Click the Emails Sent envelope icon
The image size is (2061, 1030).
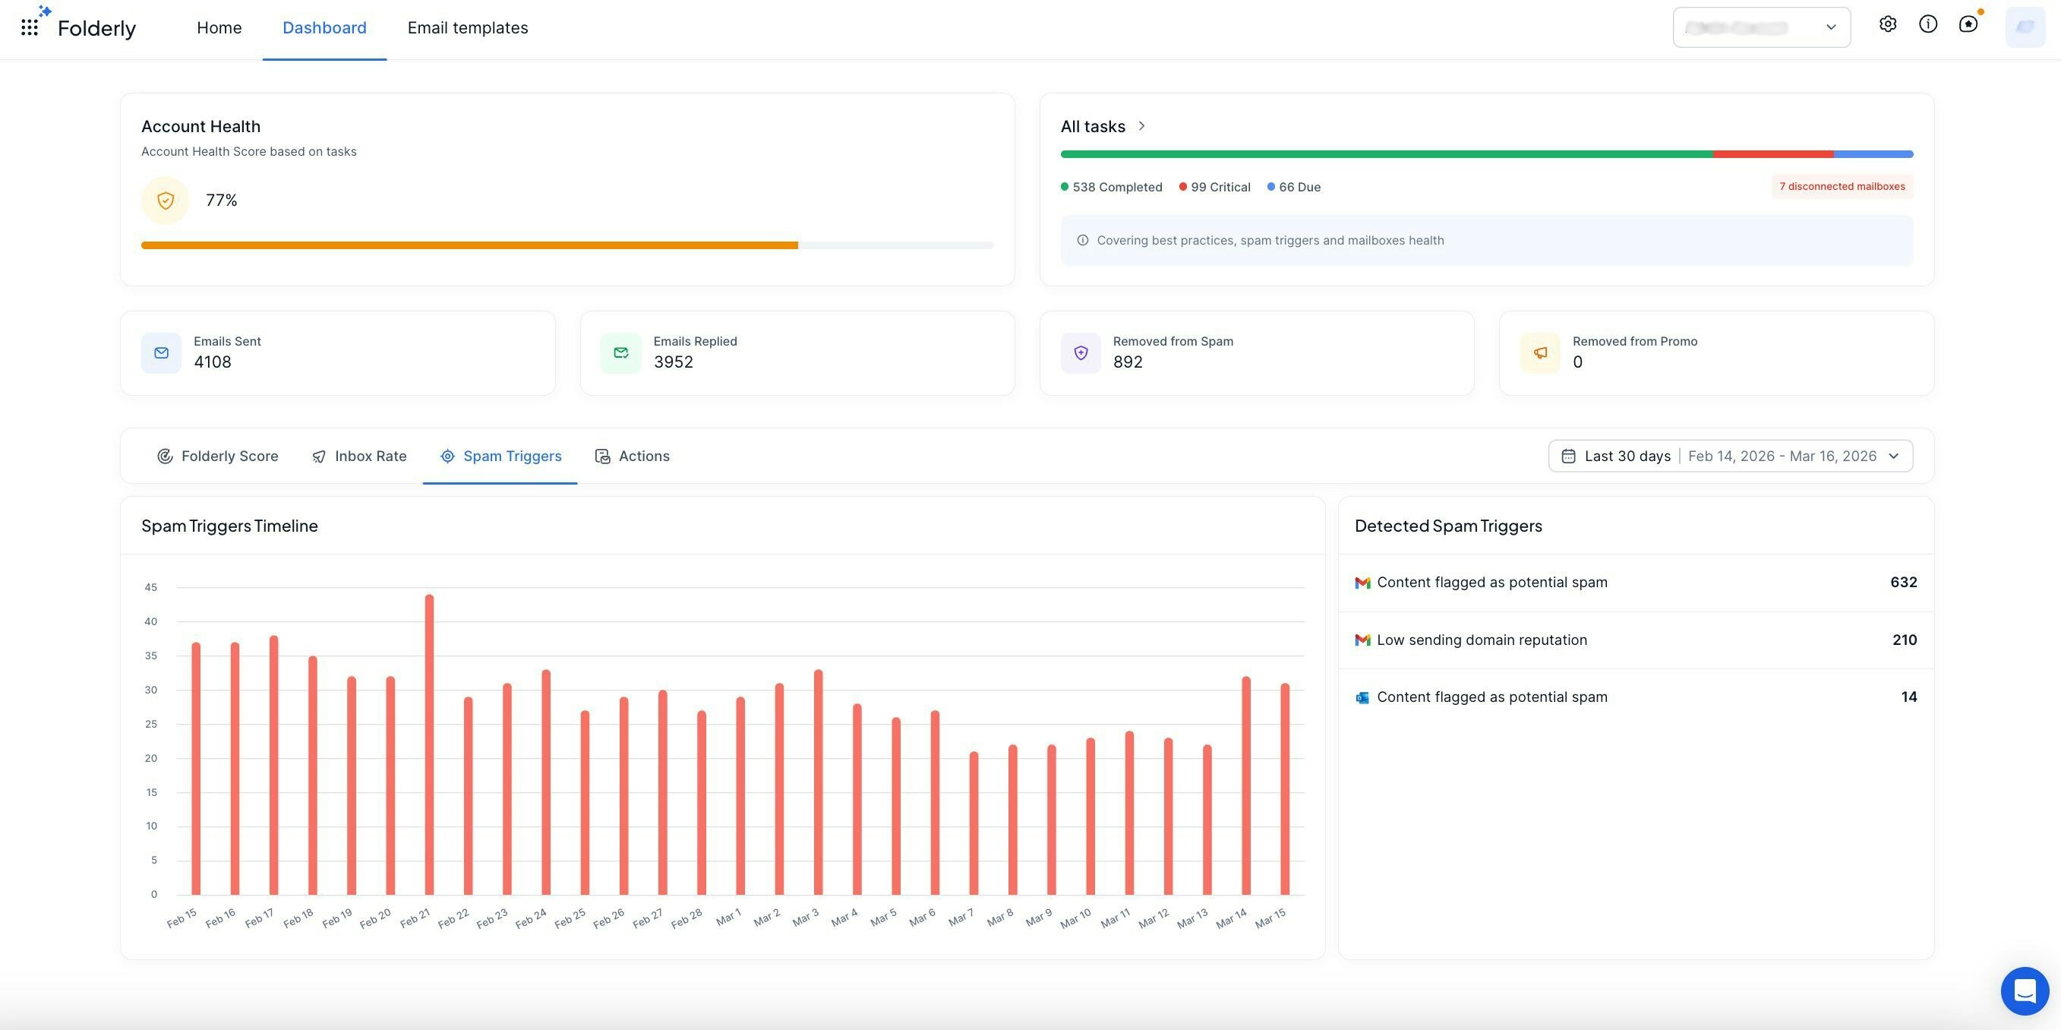pyautogui.click(x=162, y=353)
